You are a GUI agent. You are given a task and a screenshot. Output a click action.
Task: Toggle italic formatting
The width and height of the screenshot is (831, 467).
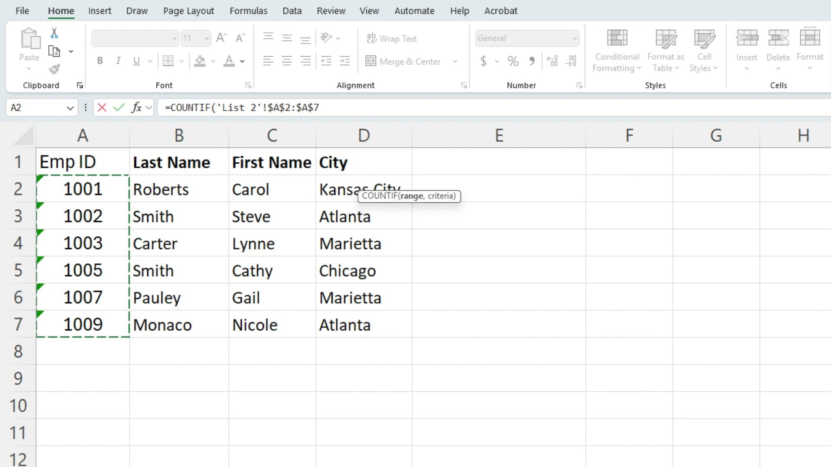pyautogui.click(x=118, y=61)
